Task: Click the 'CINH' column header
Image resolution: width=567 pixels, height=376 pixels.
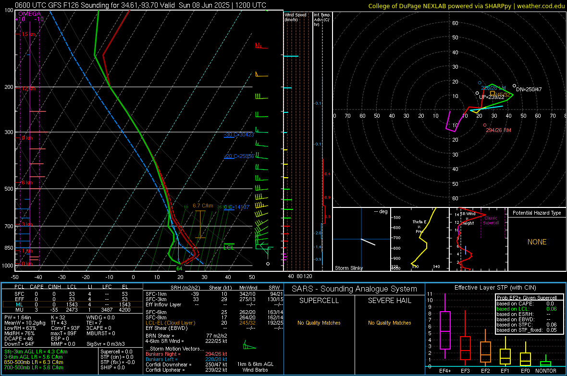Action: (x=54, y=287)
